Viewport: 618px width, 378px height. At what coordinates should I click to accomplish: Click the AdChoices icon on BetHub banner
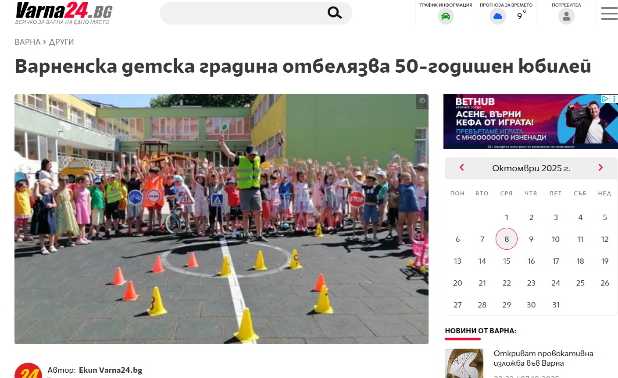click(605, 99)
